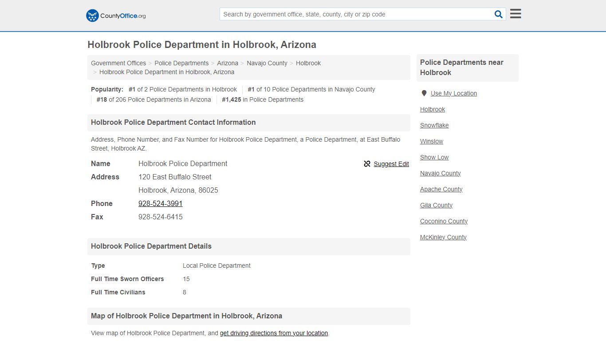Viewport: 606px width, 341px height.
Task: Select page title Holbrook Police Department heading
Action: pos(202,45)
